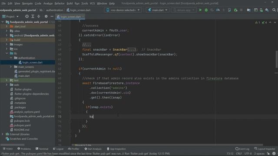This screenshot has width=278, height=156.
Task: Open the Build menu
Action: coord(69,3)
